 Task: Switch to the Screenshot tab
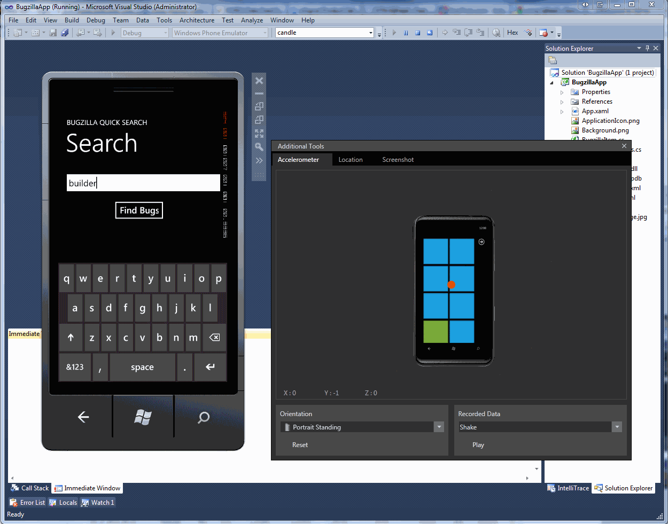398,160
